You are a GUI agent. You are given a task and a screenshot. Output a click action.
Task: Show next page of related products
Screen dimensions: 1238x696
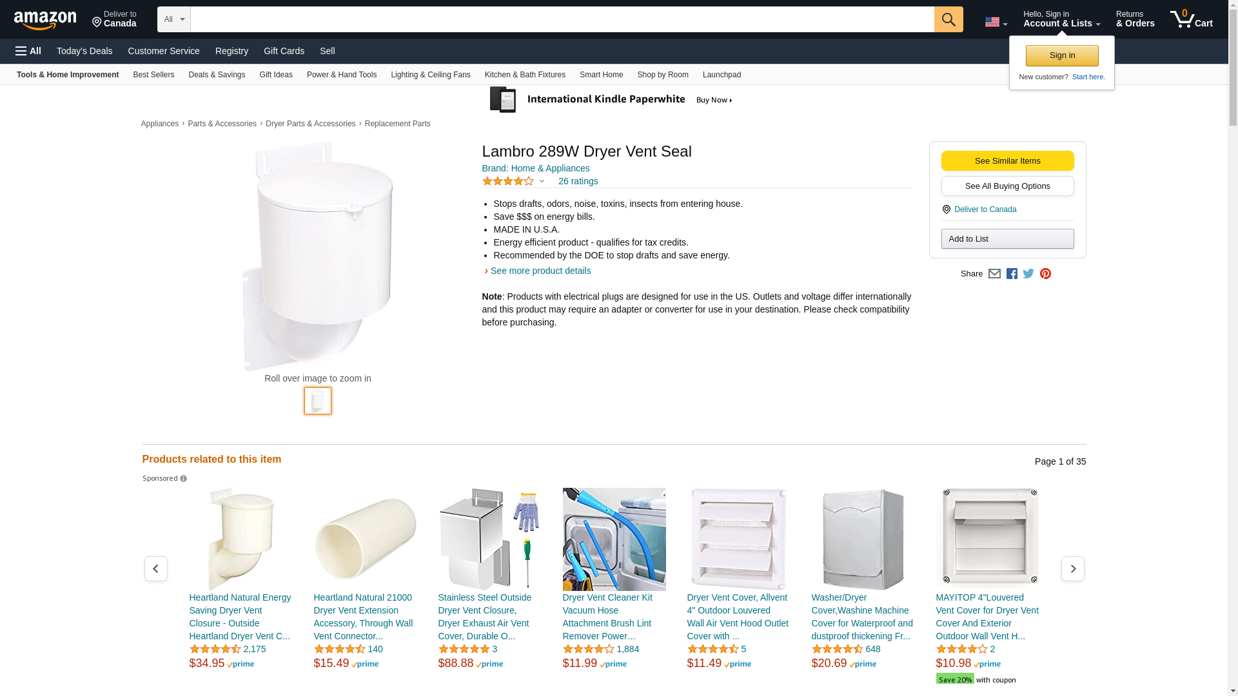1073,568
